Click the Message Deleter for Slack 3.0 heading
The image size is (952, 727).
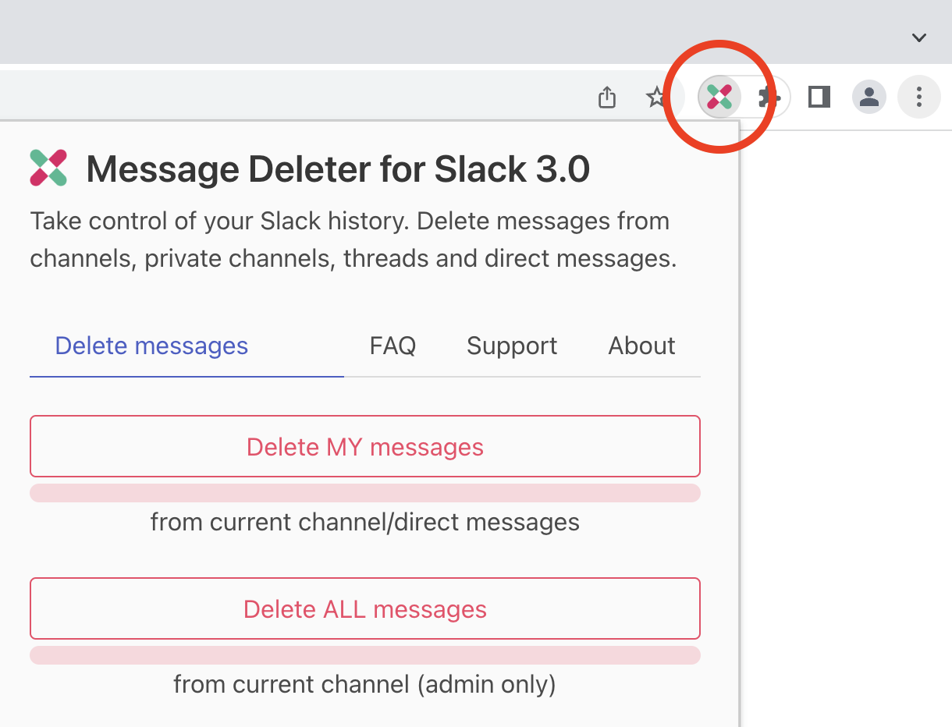337,169
